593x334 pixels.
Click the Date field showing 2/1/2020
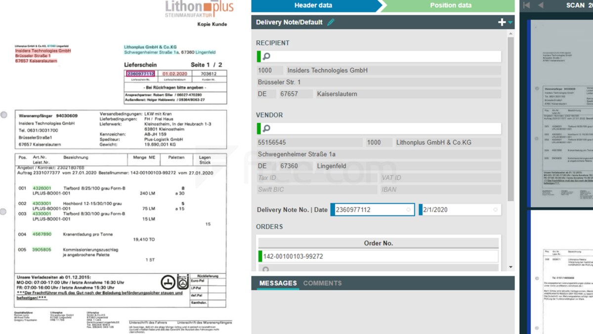[x=460, y=210]
